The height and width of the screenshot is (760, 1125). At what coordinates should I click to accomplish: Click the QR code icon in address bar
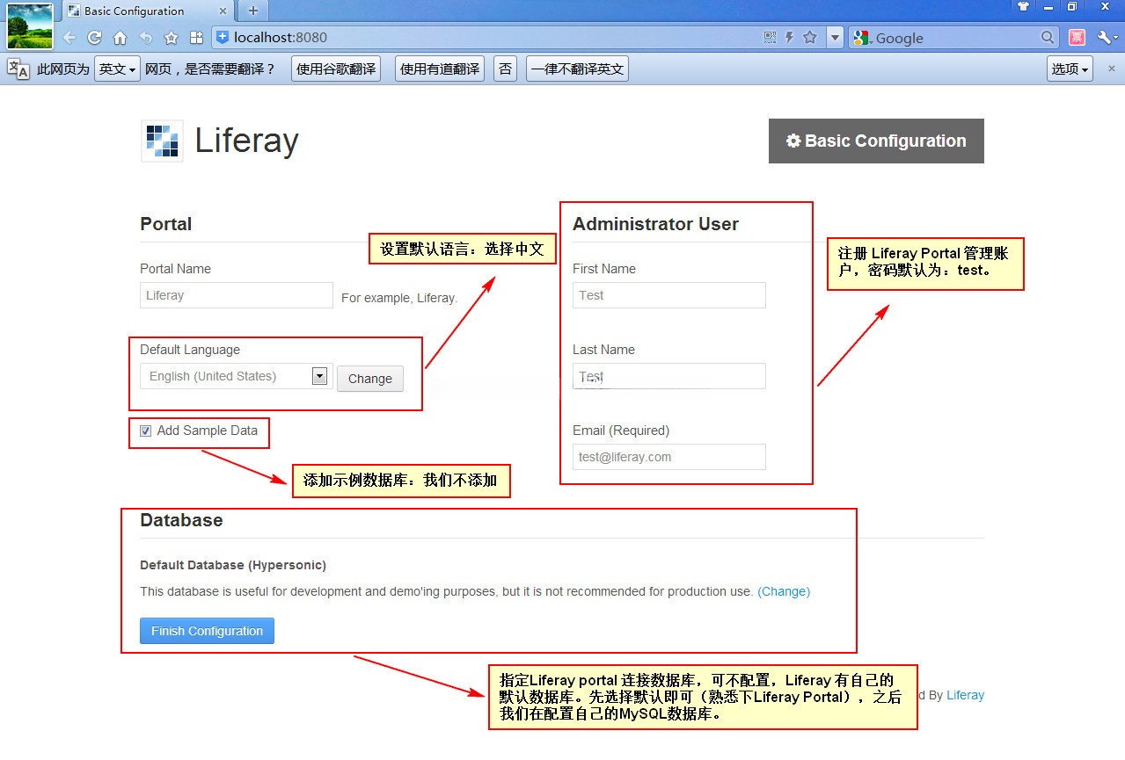[x=771, y=38]
